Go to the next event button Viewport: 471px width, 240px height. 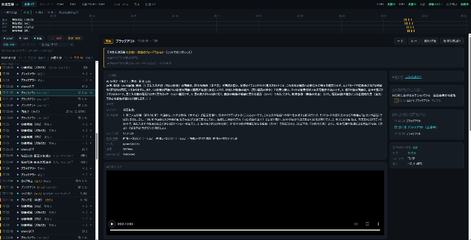(414, 41)
